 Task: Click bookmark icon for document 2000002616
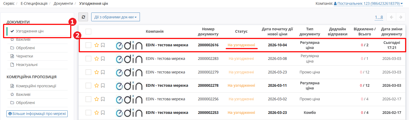[103, 45]
